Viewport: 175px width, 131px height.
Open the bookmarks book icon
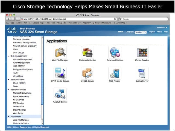(x=8, y=23)
